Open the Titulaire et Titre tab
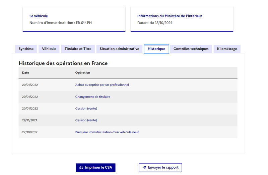 [78, 49]
